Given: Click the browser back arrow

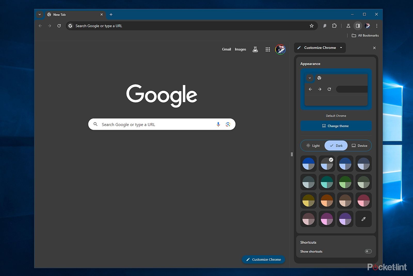Looking at the screenshot, I should 40,26.
